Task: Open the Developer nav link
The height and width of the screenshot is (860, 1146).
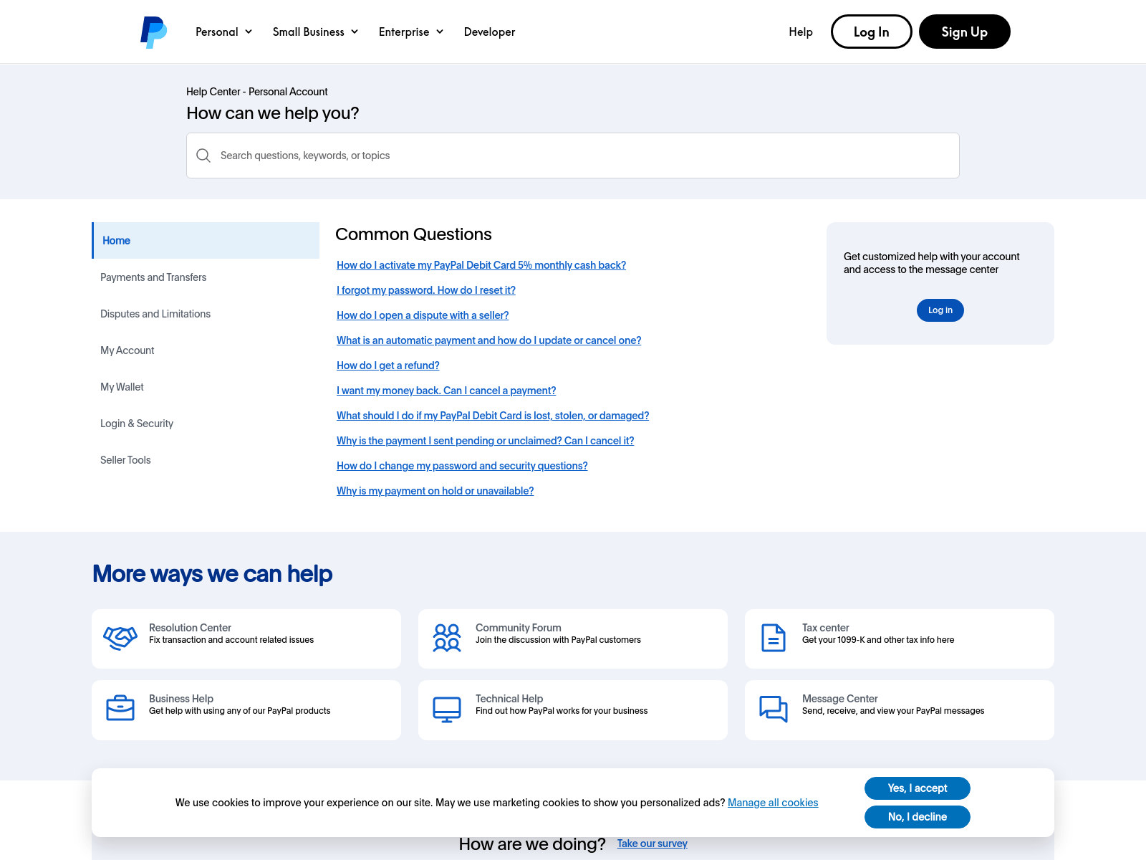Action: tap(489, 32)
